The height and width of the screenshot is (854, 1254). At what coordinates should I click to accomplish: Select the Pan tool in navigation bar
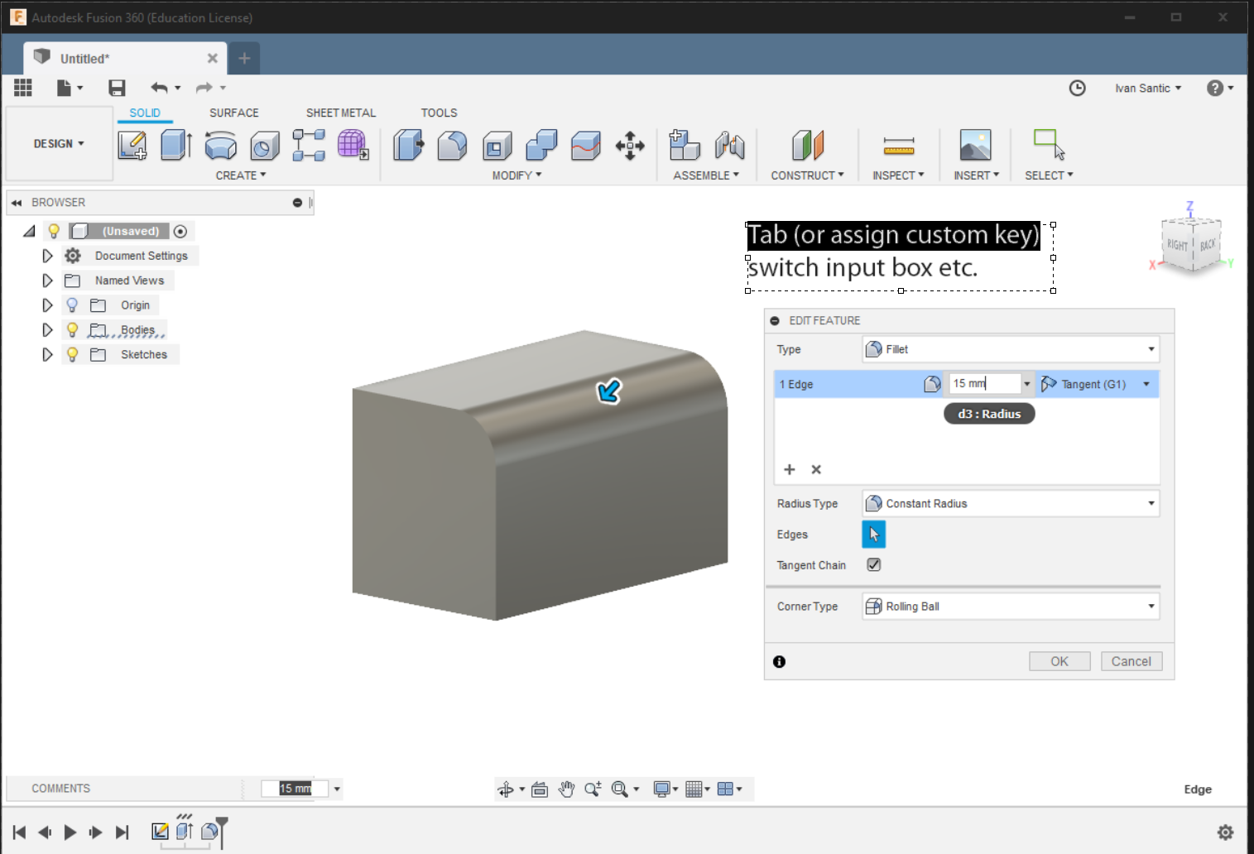[566, 789]
